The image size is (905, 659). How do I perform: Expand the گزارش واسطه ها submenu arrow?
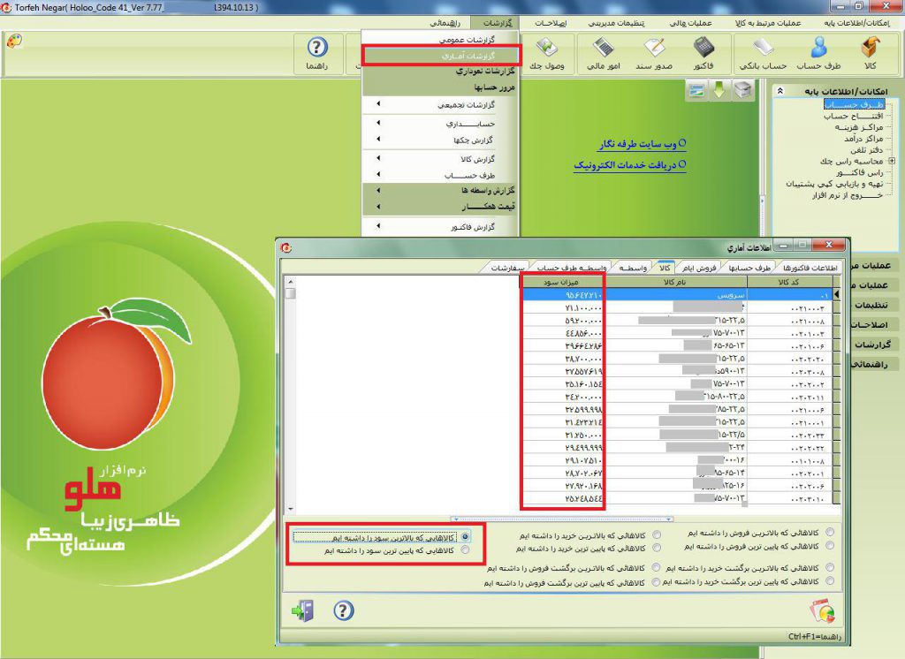pos(378,190)
